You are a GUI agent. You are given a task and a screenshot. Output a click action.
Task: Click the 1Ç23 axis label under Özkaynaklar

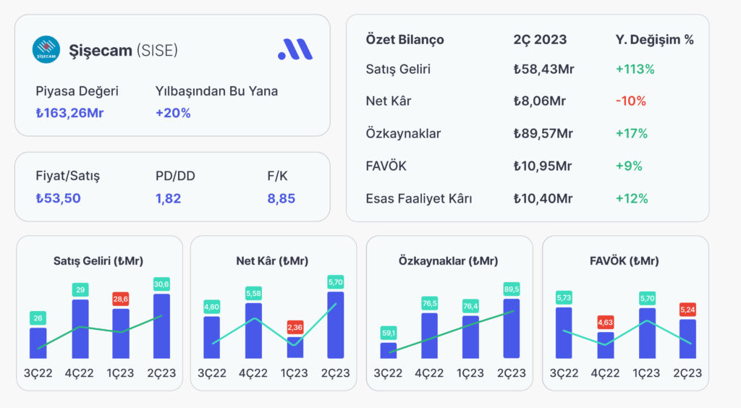click(x=470, y=373)
